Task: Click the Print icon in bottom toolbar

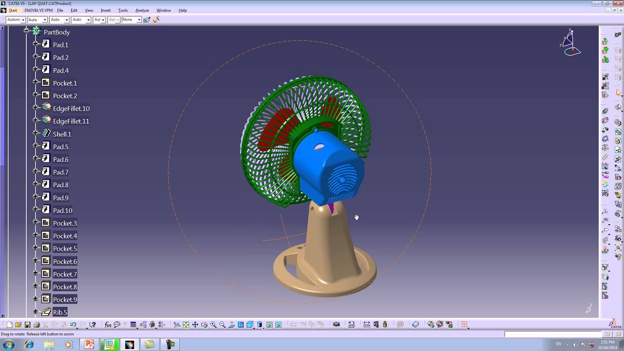Action: pyautogui.click(x=37, y=325)
